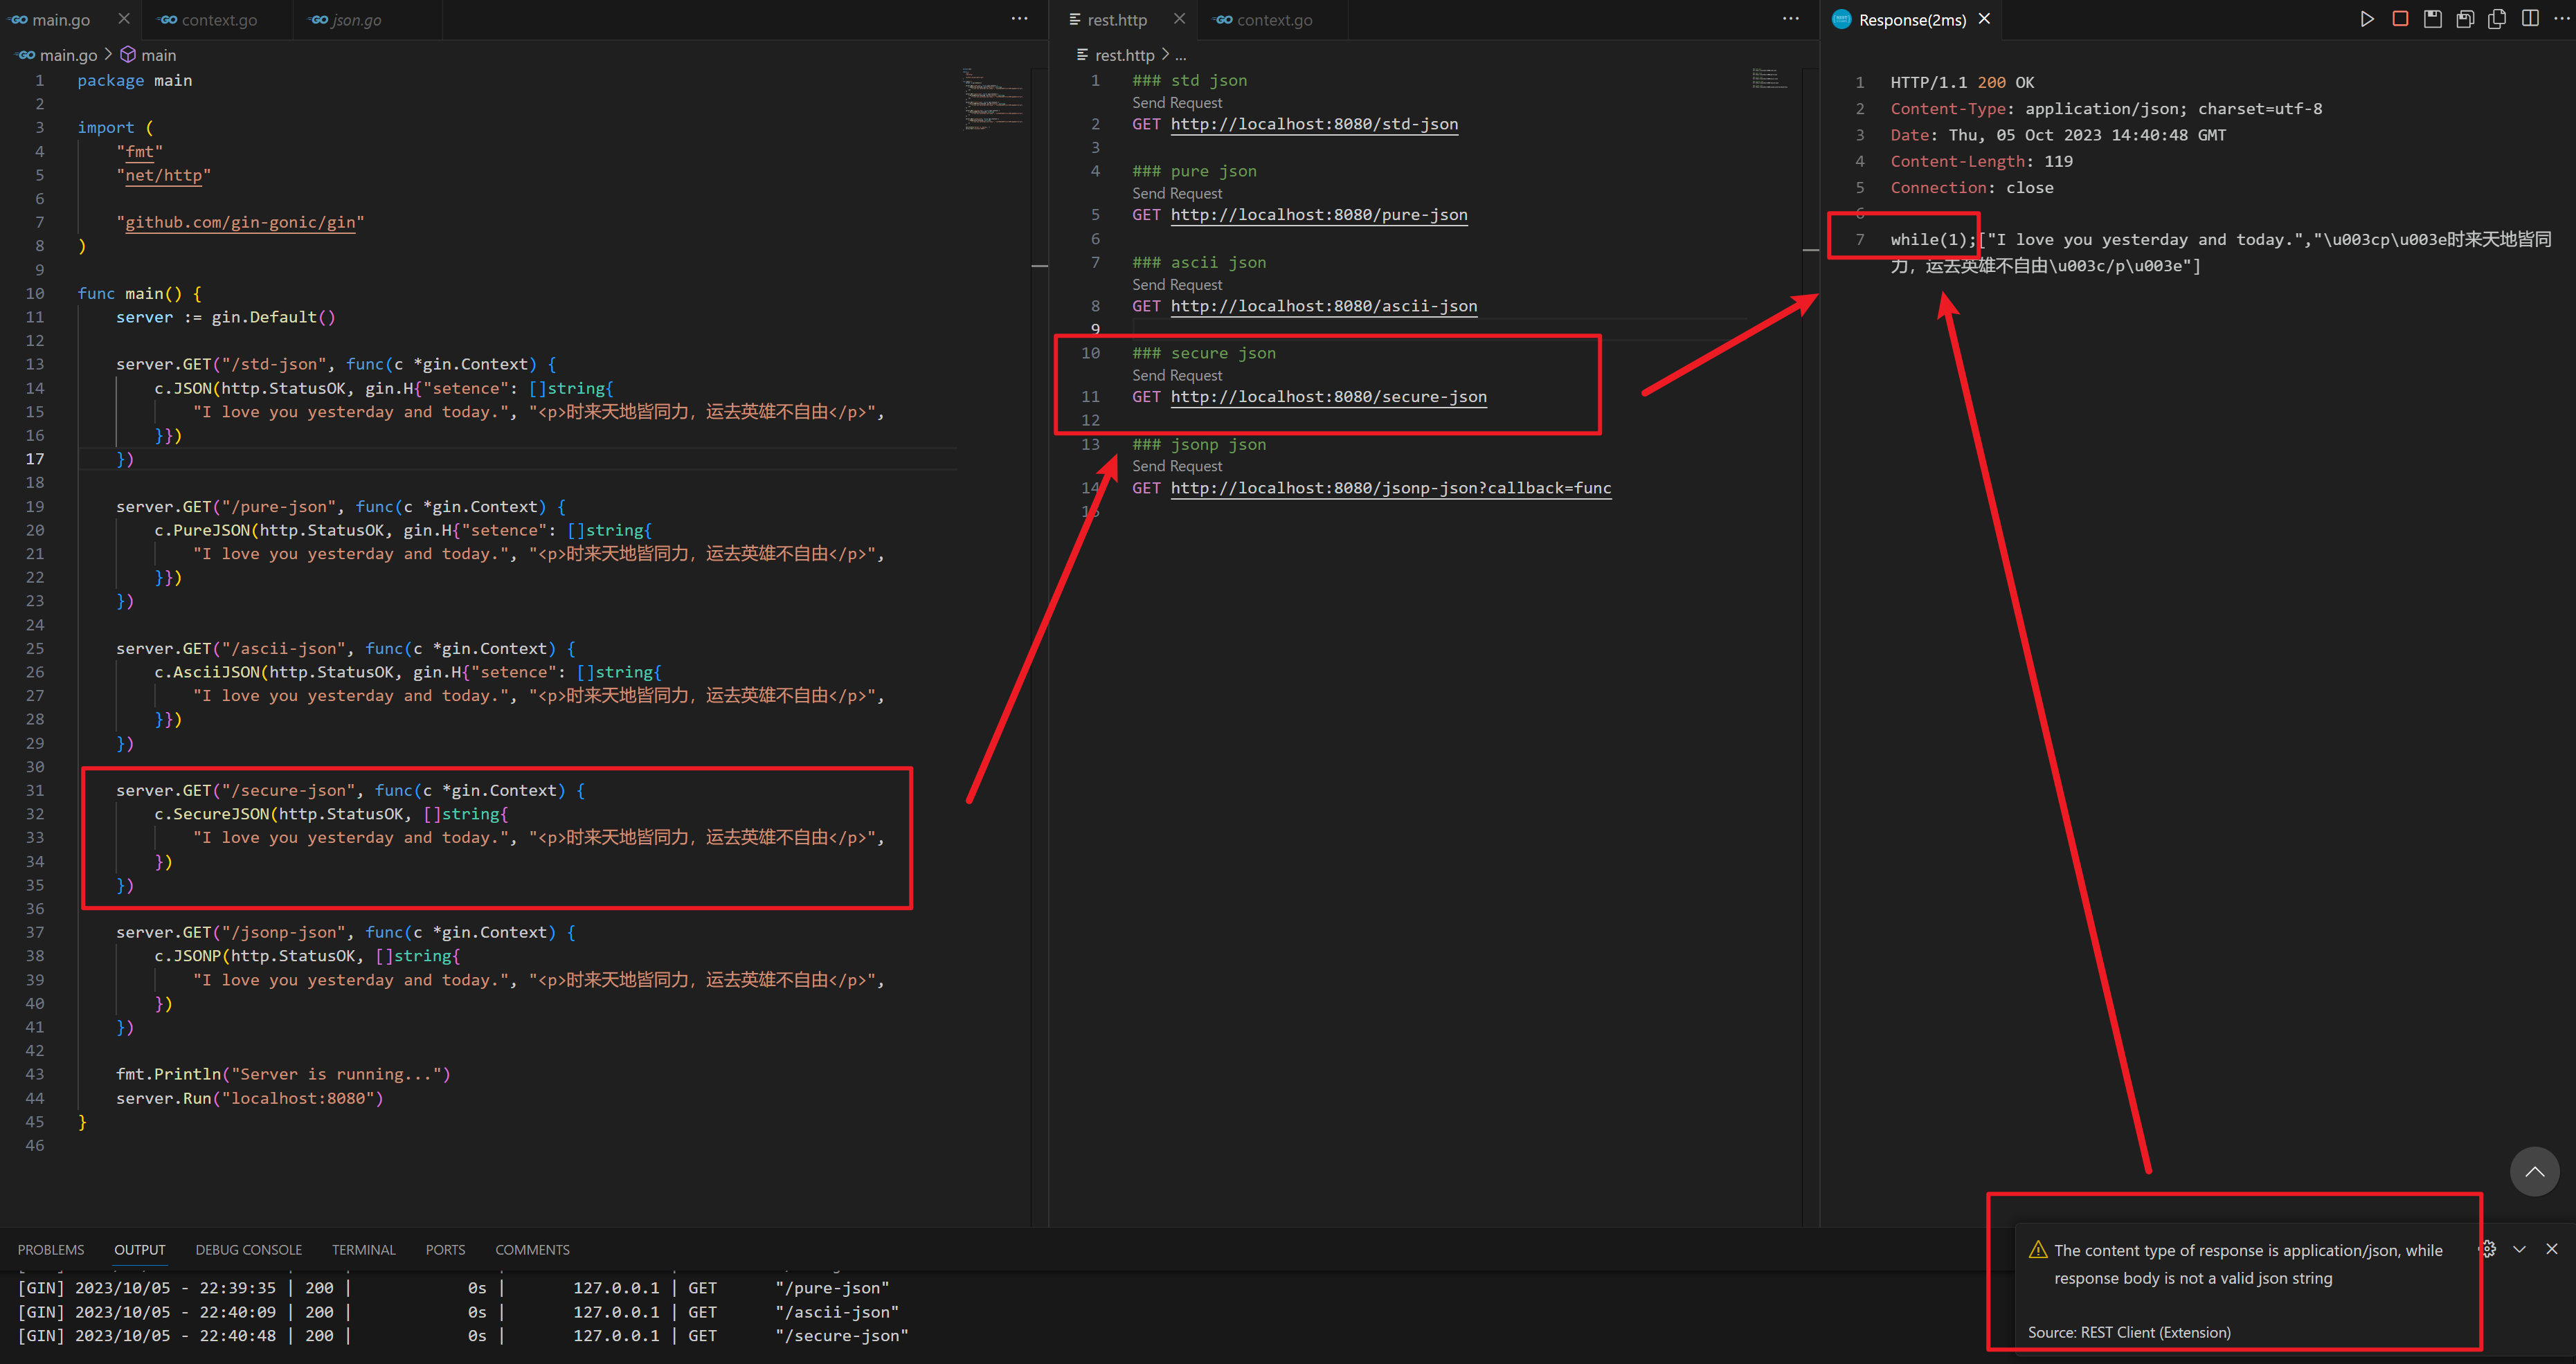Image resolution: width=2576 pixels, height=1364 pixels.
Task: Click gin.Default() on line 11
Action: click(x=273, y=317)
